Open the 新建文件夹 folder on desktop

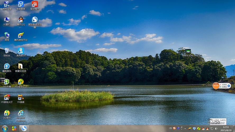21,67
